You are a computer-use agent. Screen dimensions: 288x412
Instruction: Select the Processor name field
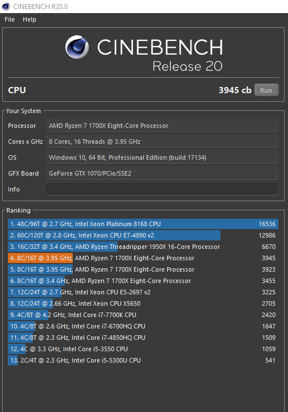[162, 126]
